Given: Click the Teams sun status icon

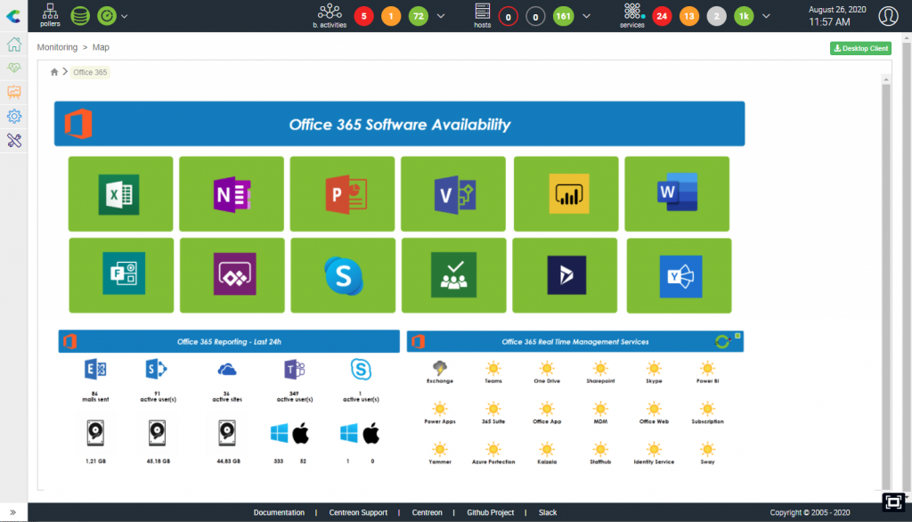Looking at the screenshot, I should pyautogui.click(x=493, y=368).
